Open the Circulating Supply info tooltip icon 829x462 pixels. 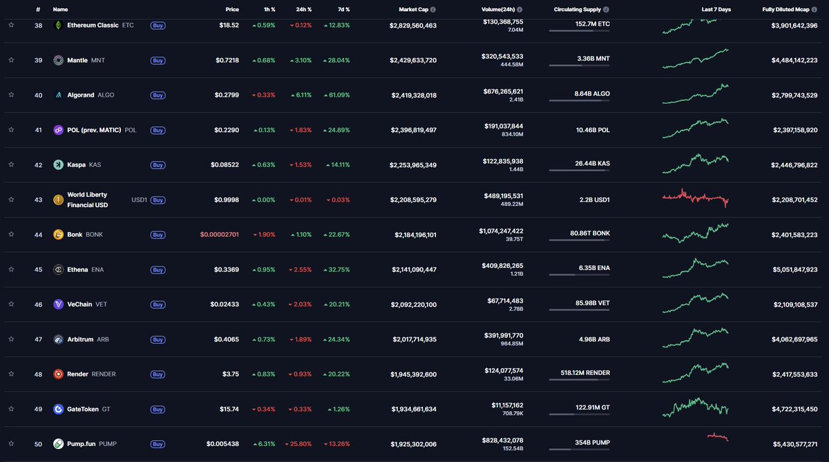pyautogui.click(x=607, y=10)
